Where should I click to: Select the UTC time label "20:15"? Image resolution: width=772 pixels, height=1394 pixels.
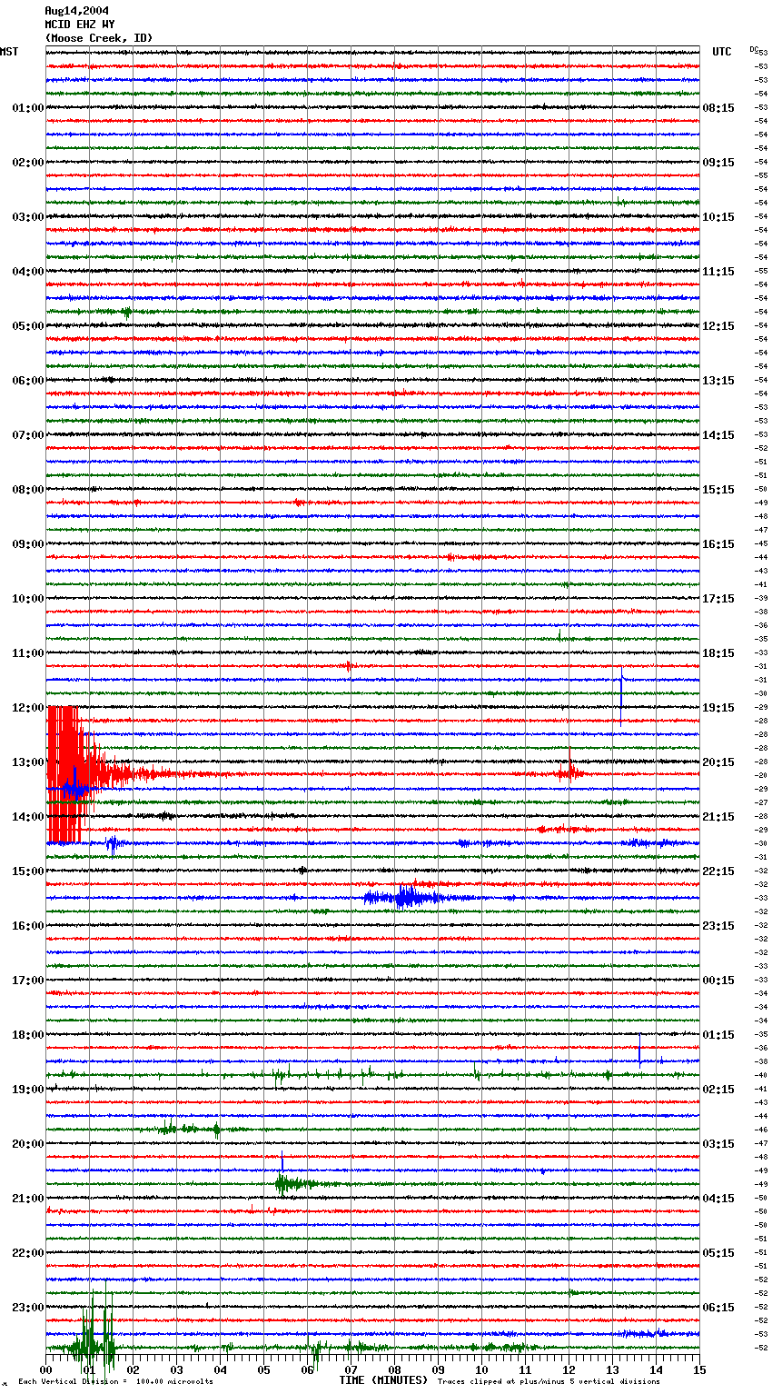pos(718,762)
